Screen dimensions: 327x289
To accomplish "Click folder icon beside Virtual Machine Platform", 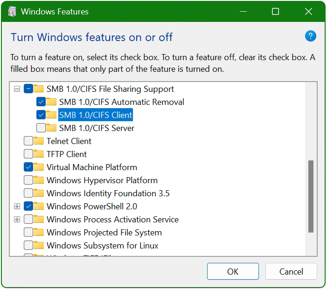I will pyautogui.click(x=39, y=167).
